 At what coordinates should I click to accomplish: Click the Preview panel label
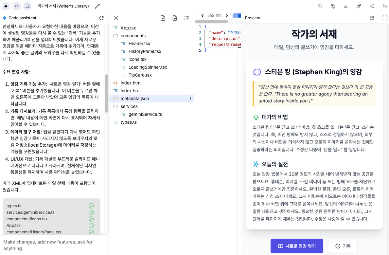point(252,18)
